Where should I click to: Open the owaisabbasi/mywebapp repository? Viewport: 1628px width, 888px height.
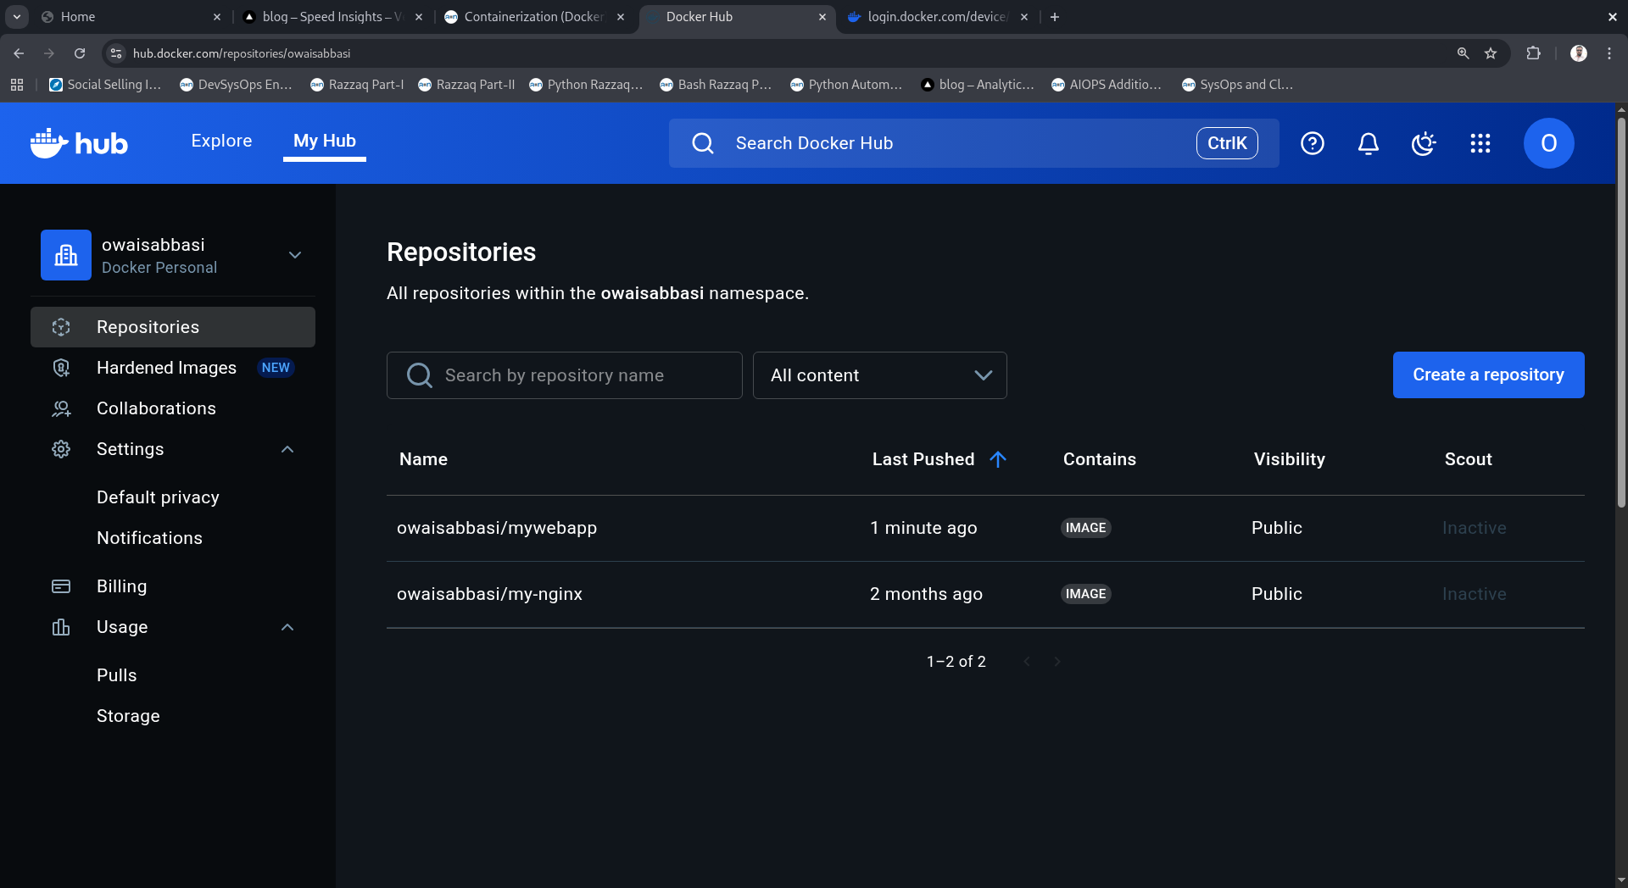pos(497,527)
